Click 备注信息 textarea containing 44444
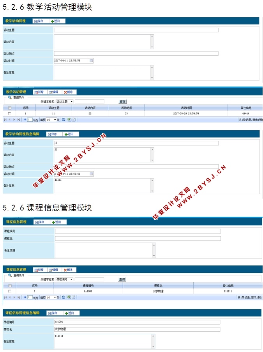 click(104, 186)
